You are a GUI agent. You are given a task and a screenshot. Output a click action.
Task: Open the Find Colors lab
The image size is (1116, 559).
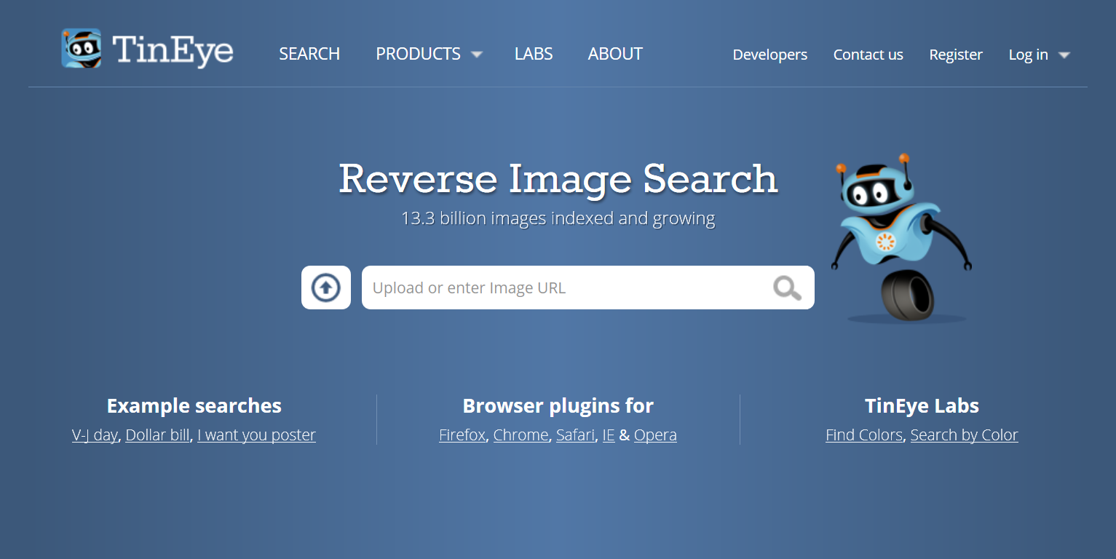(x=864, y=435)
